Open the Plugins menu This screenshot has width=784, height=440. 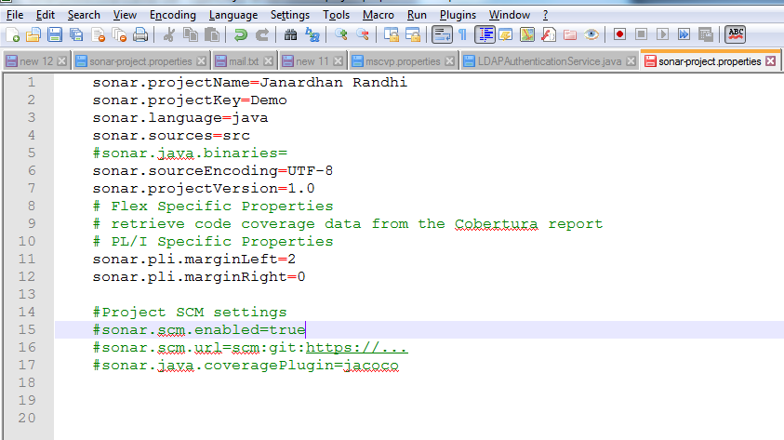click(x=458, y=15)
